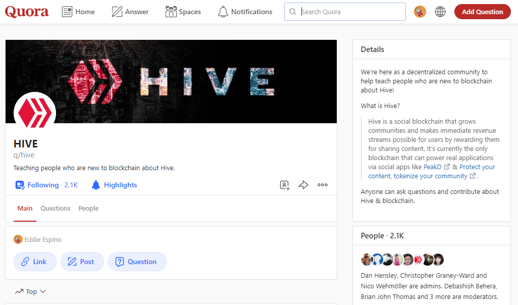The height and width of the screenshot is (305, 518).
Task: Open the three-dot more options menu
Action: point(323,185)
